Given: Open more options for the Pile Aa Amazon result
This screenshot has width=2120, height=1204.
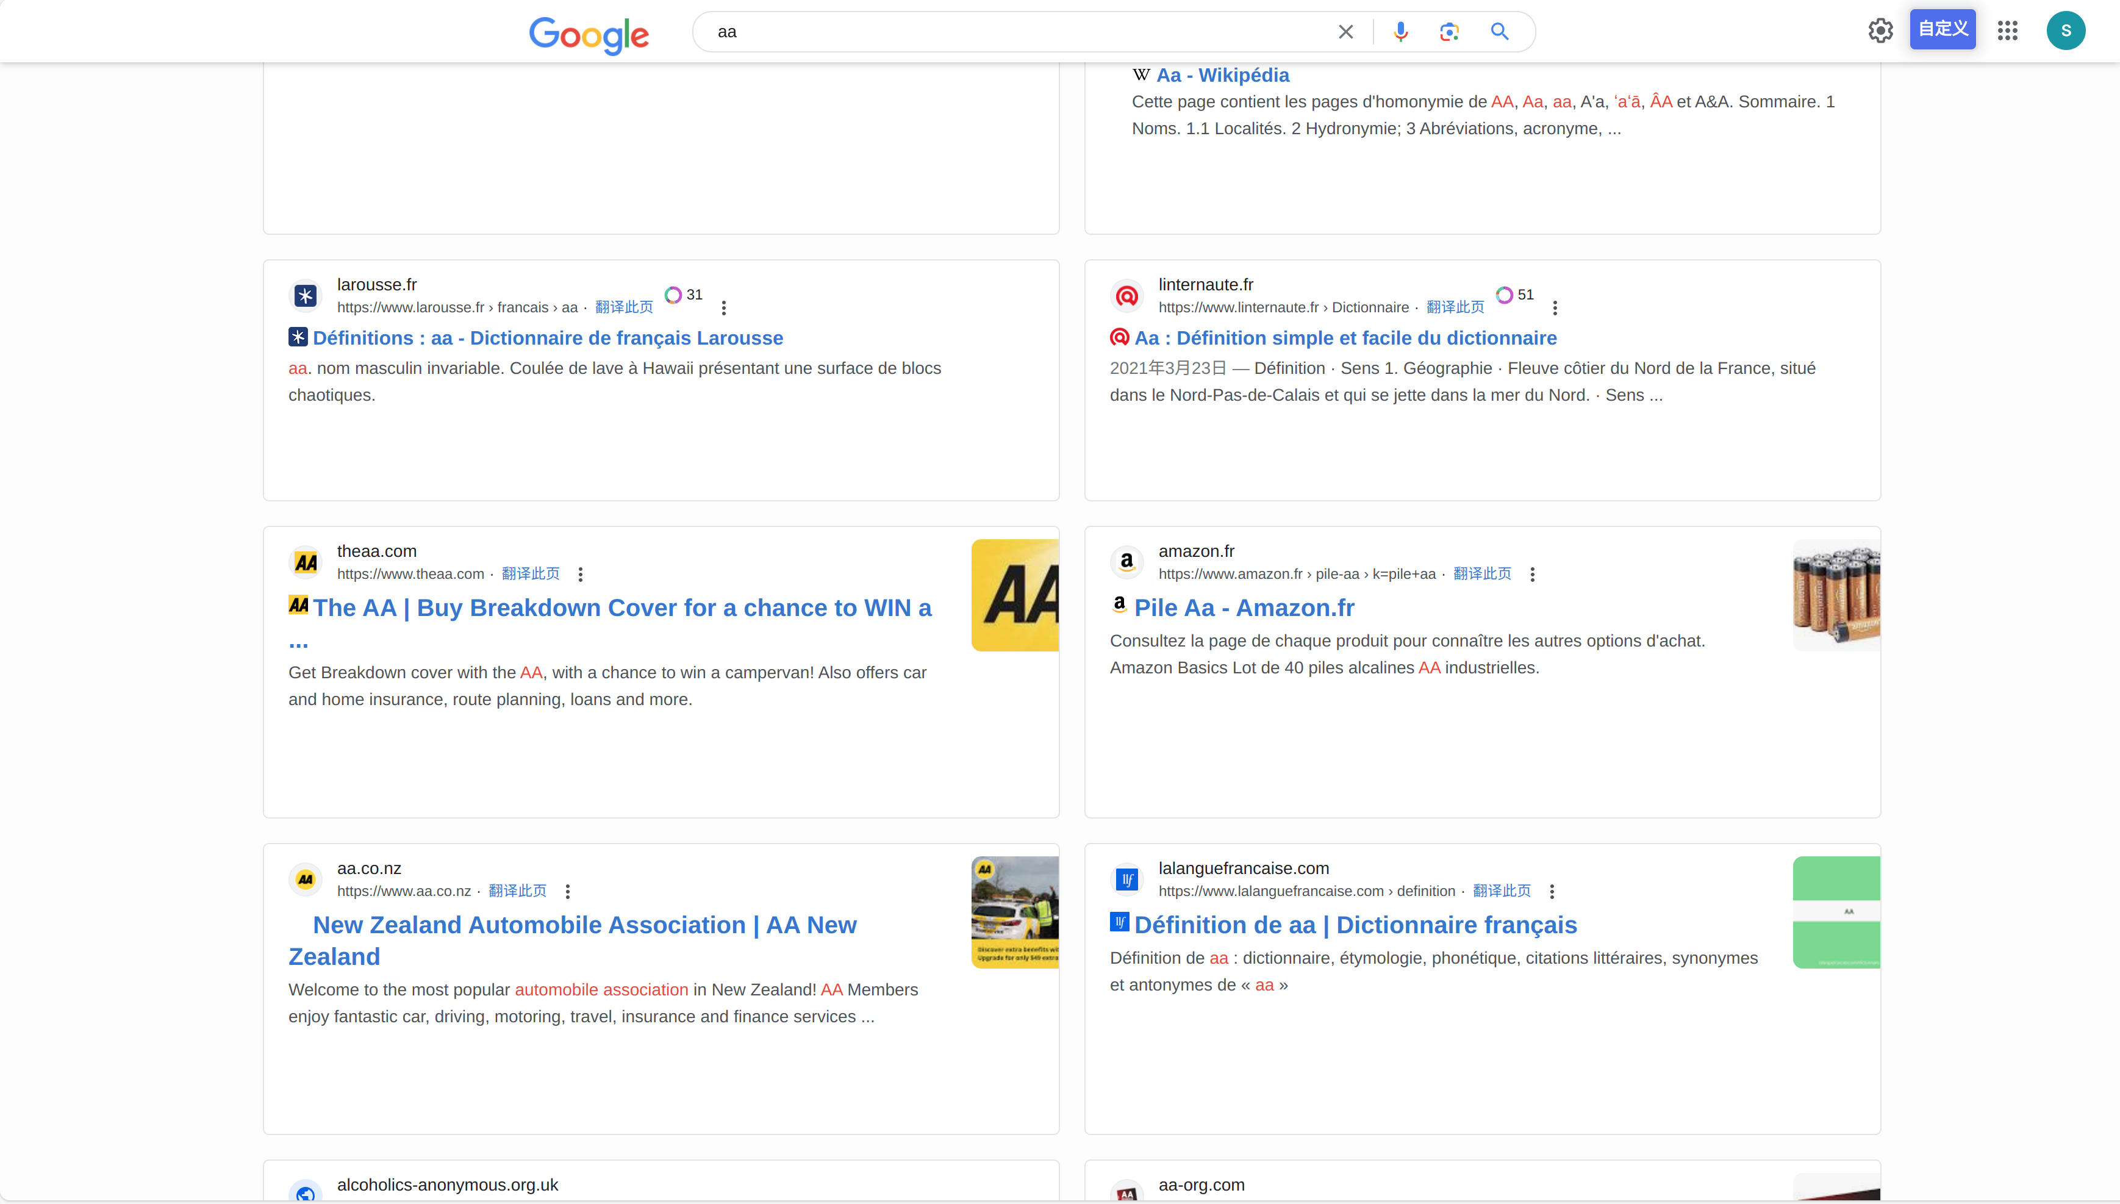Looking at the screenshot, I should point(1533,573).
